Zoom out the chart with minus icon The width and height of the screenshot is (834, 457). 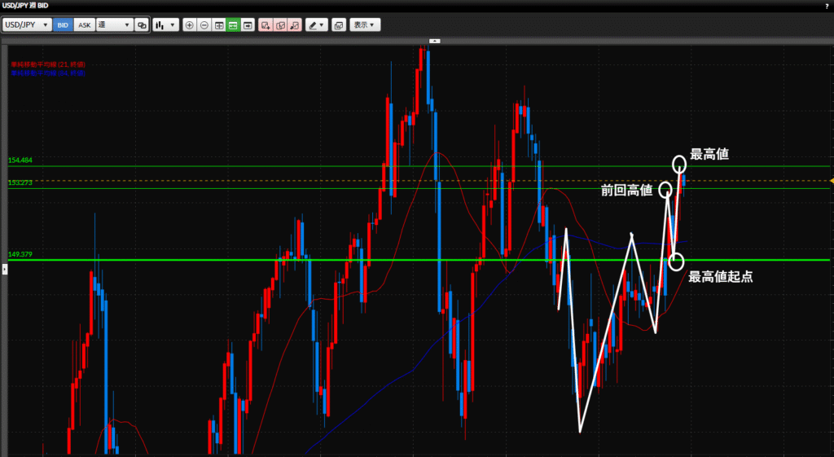point(204,25)
